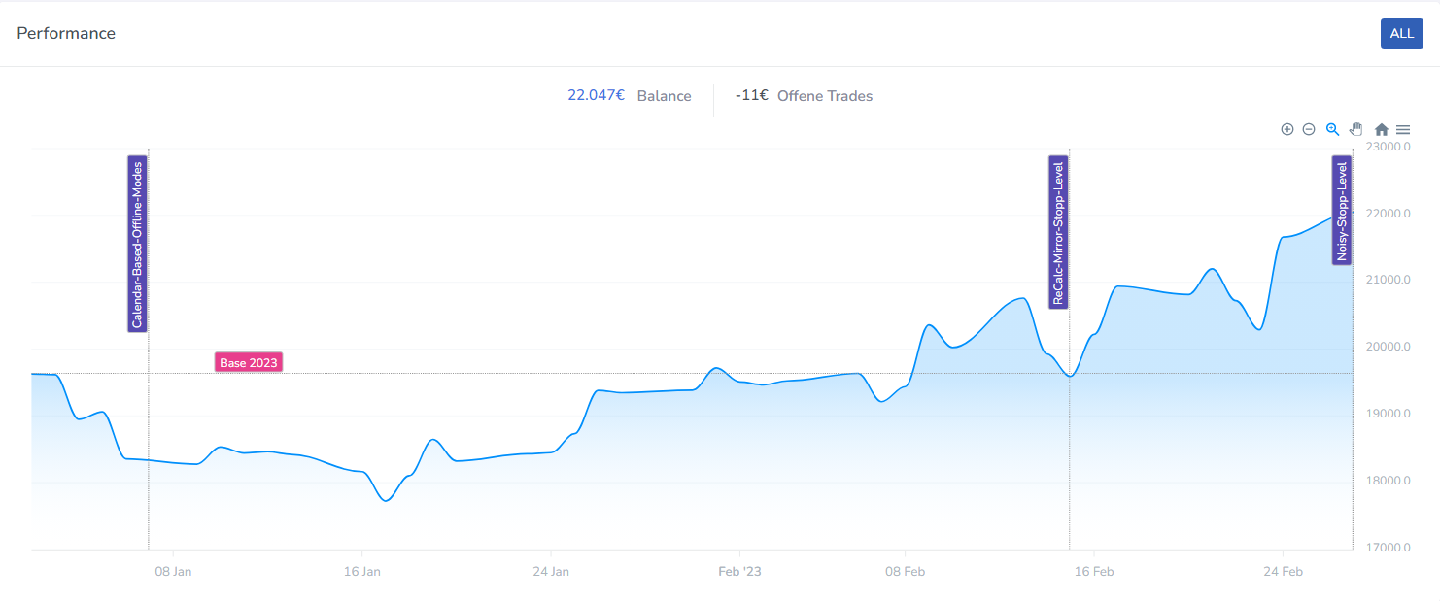
Task: Click the chart zoom out icon
Action: coord(1309,129)
